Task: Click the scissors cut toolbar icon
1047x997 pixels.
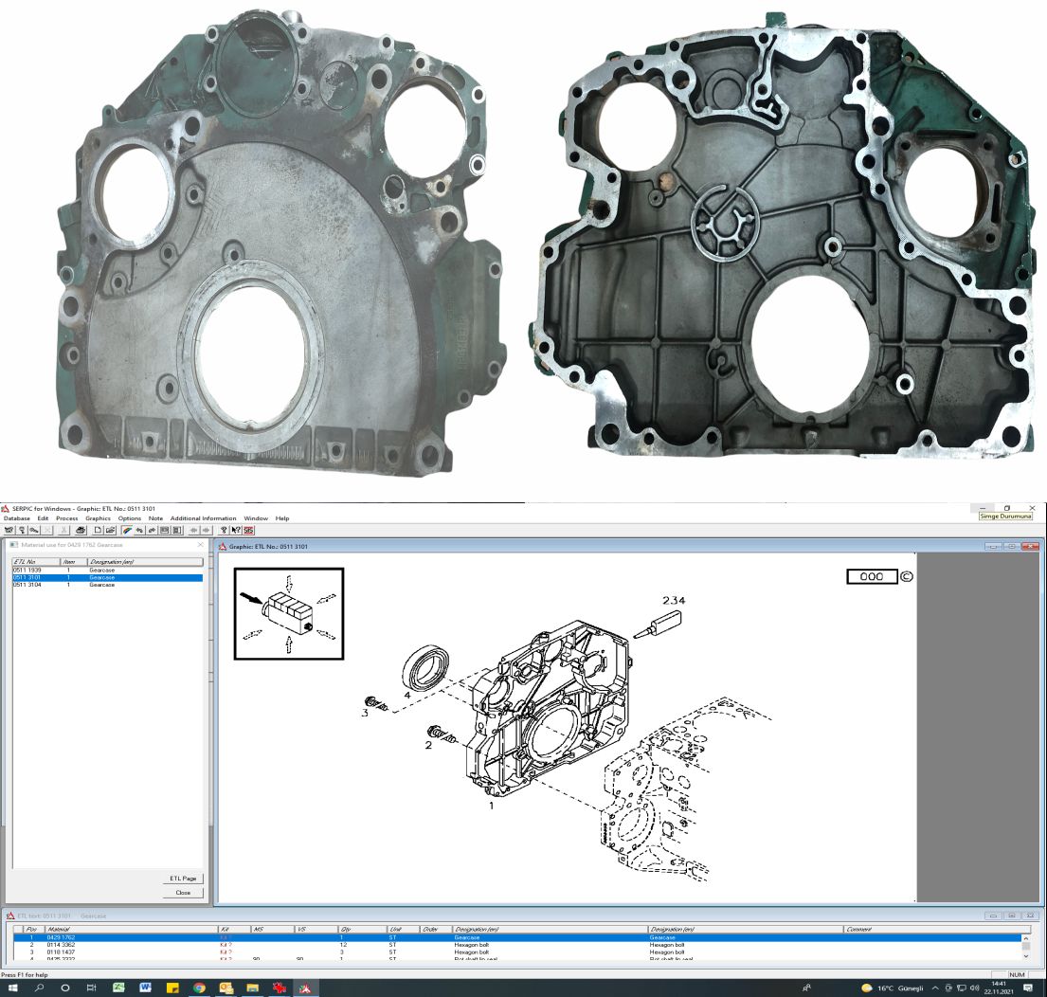Action: point(64,530)
